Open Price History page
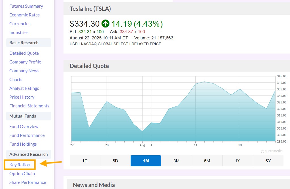 coord(22,97)
